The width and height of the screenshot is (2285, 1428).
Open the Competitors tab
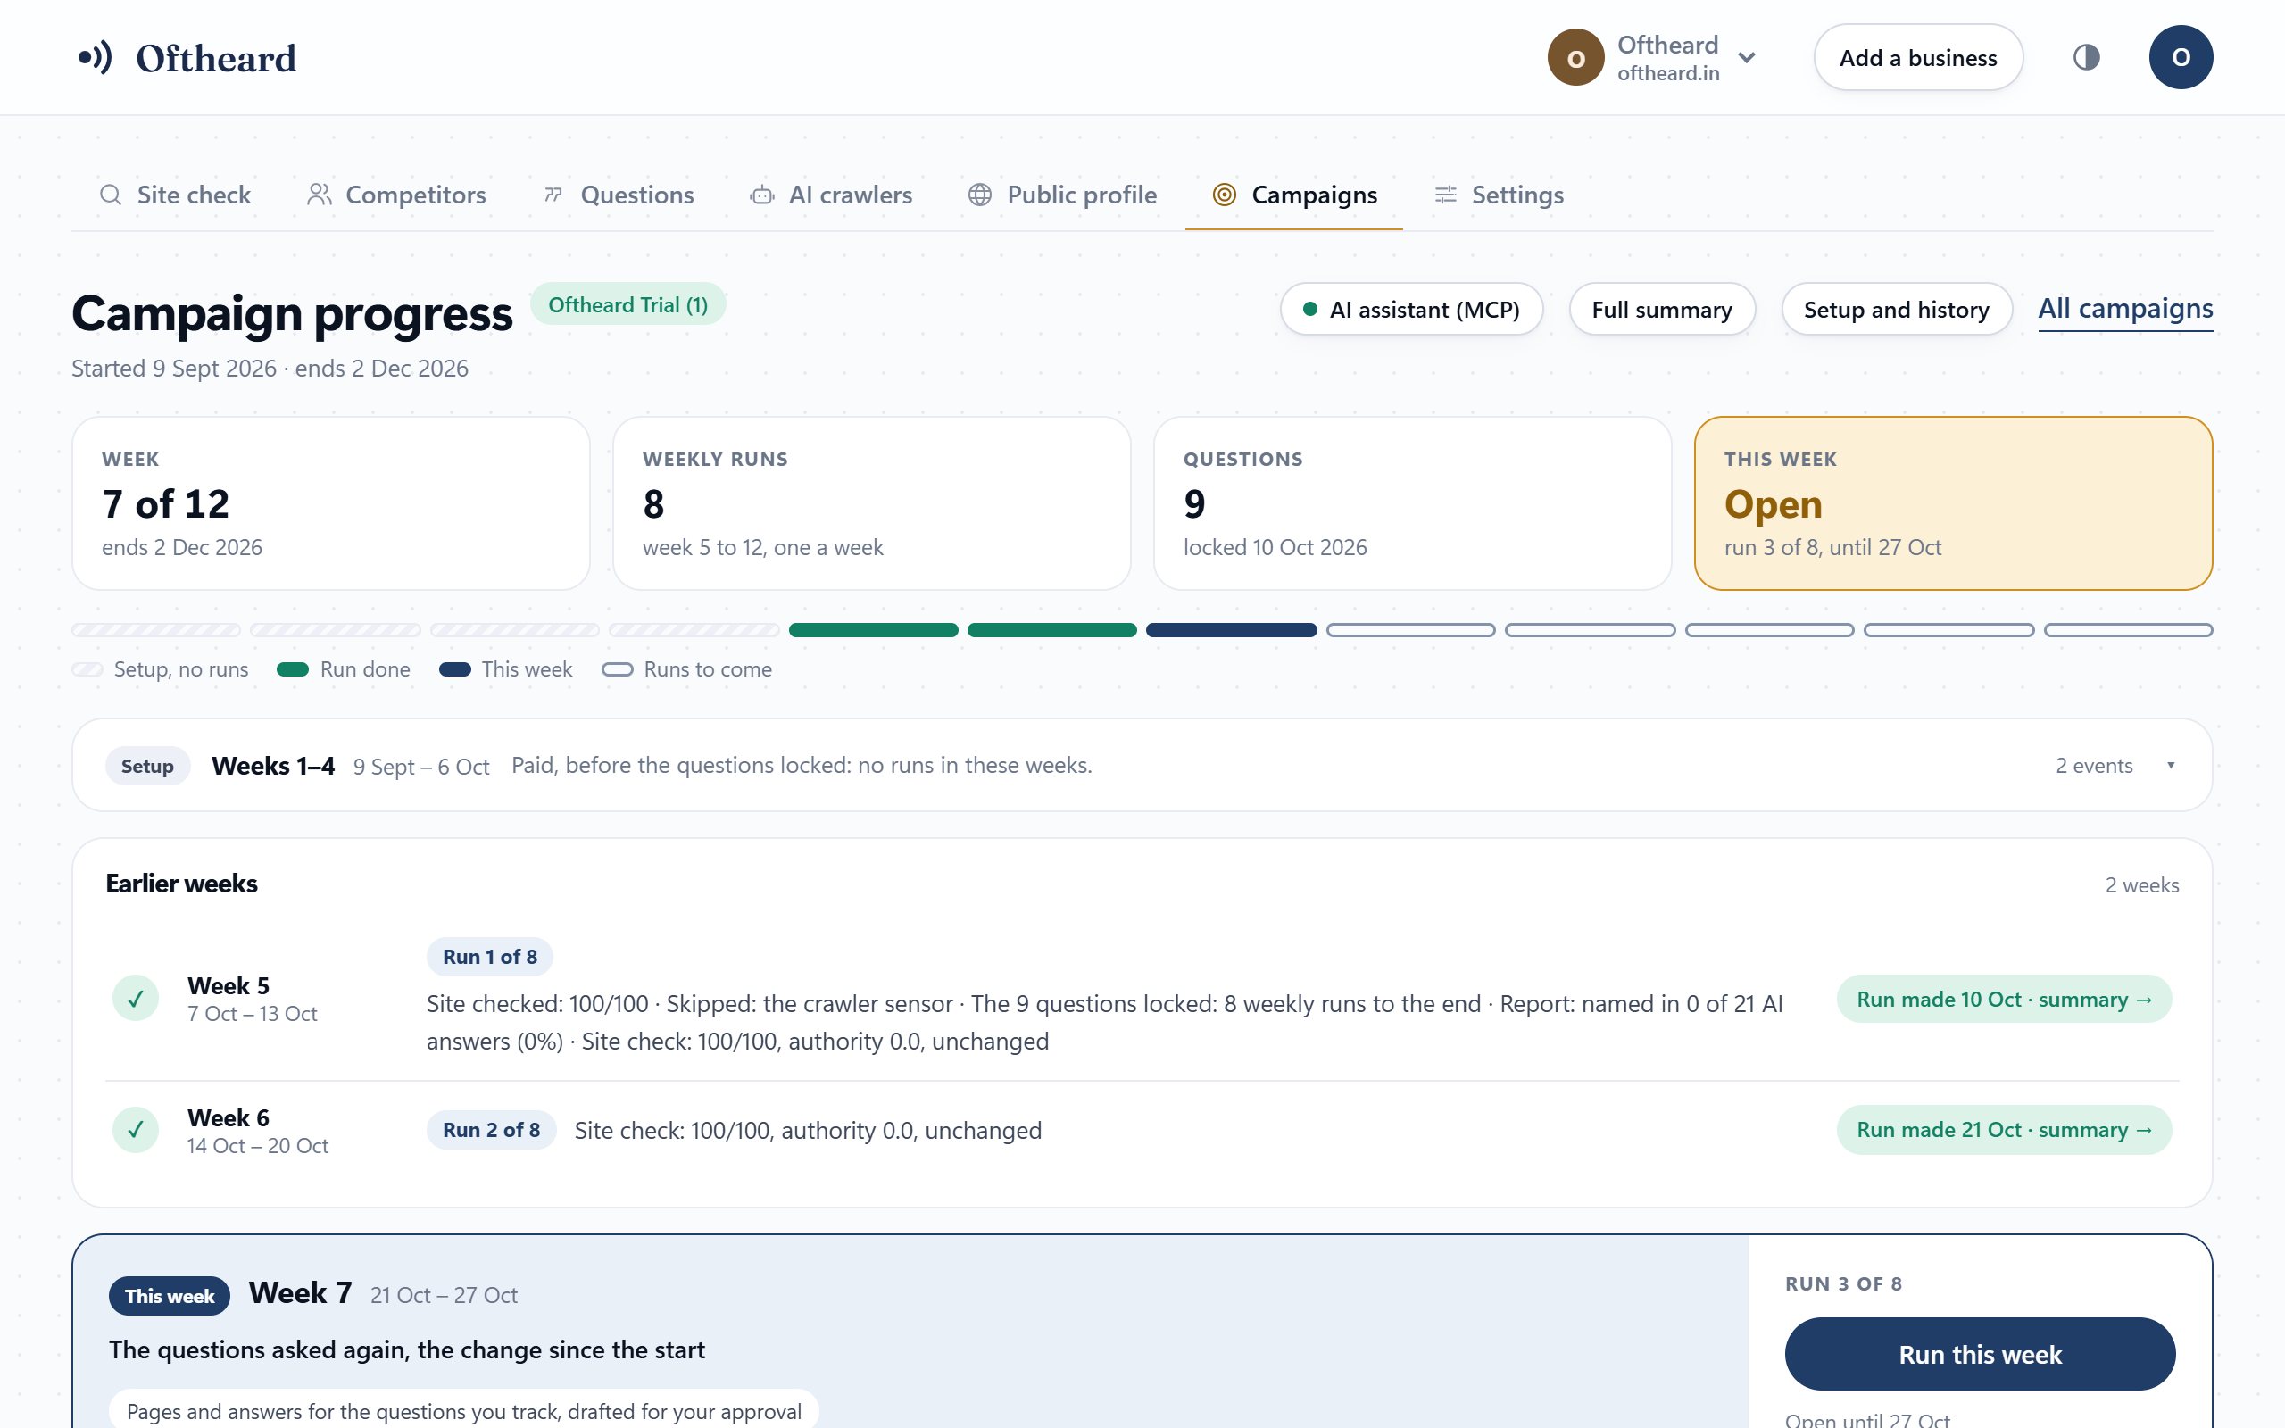tap(396, 195)
